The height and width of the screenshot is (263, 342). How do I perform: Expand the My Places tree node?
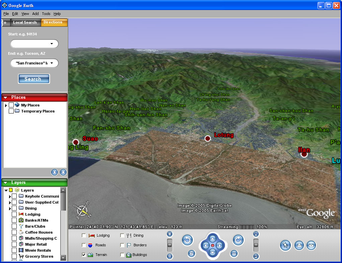coord(6,105)
